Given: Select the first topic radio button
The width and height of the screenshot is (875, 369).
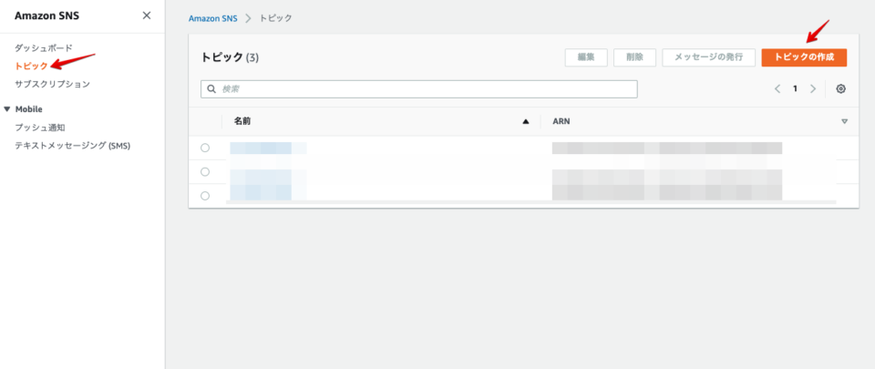Looking at the screenshot, I should pyautogui.click(x=205, y=148).
